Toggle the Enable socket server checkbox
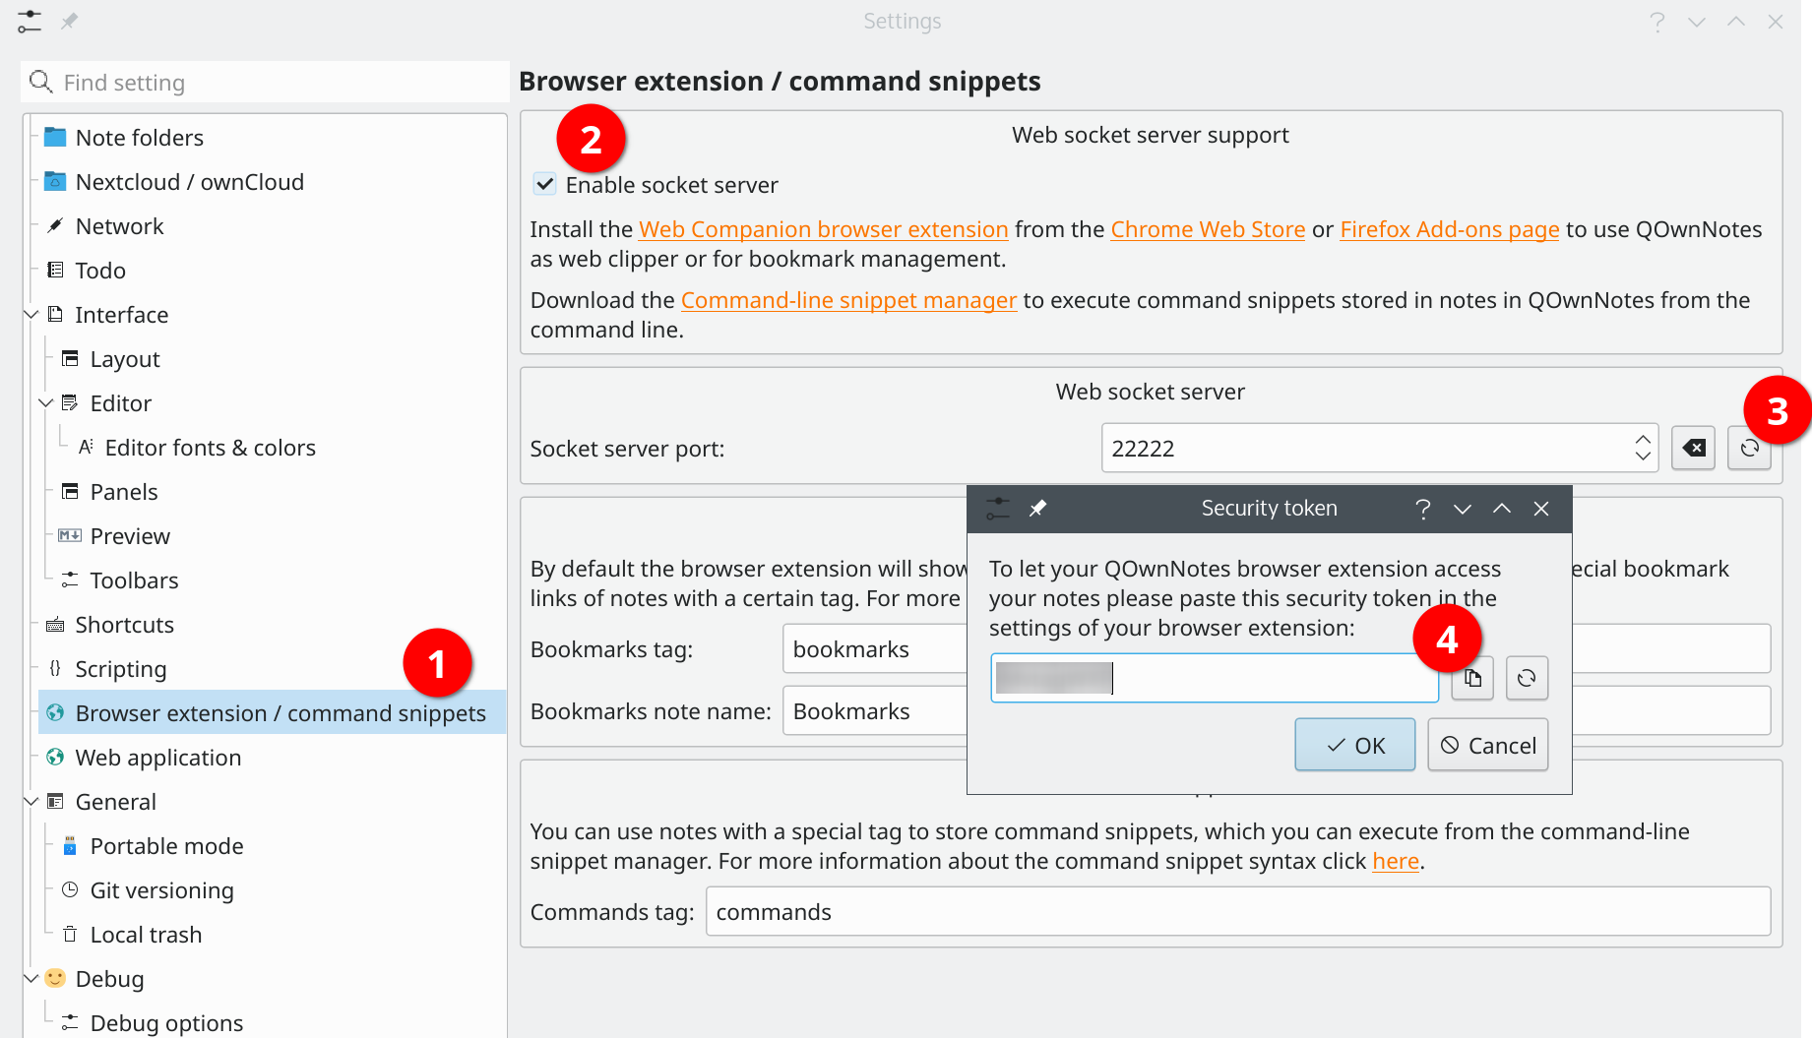1812x1038 pixels. (x=545, y=184)
